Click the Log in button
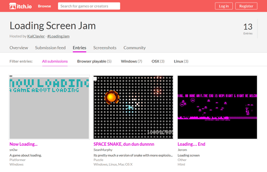 click(x=224, y=6)
